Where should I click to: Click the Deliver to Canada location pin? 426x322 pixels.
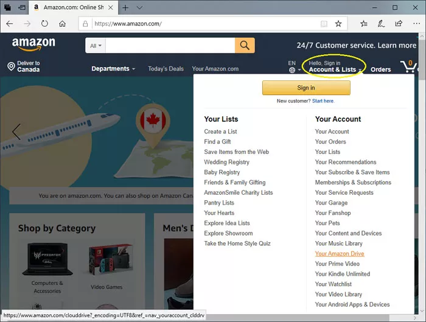pos(11,66)
